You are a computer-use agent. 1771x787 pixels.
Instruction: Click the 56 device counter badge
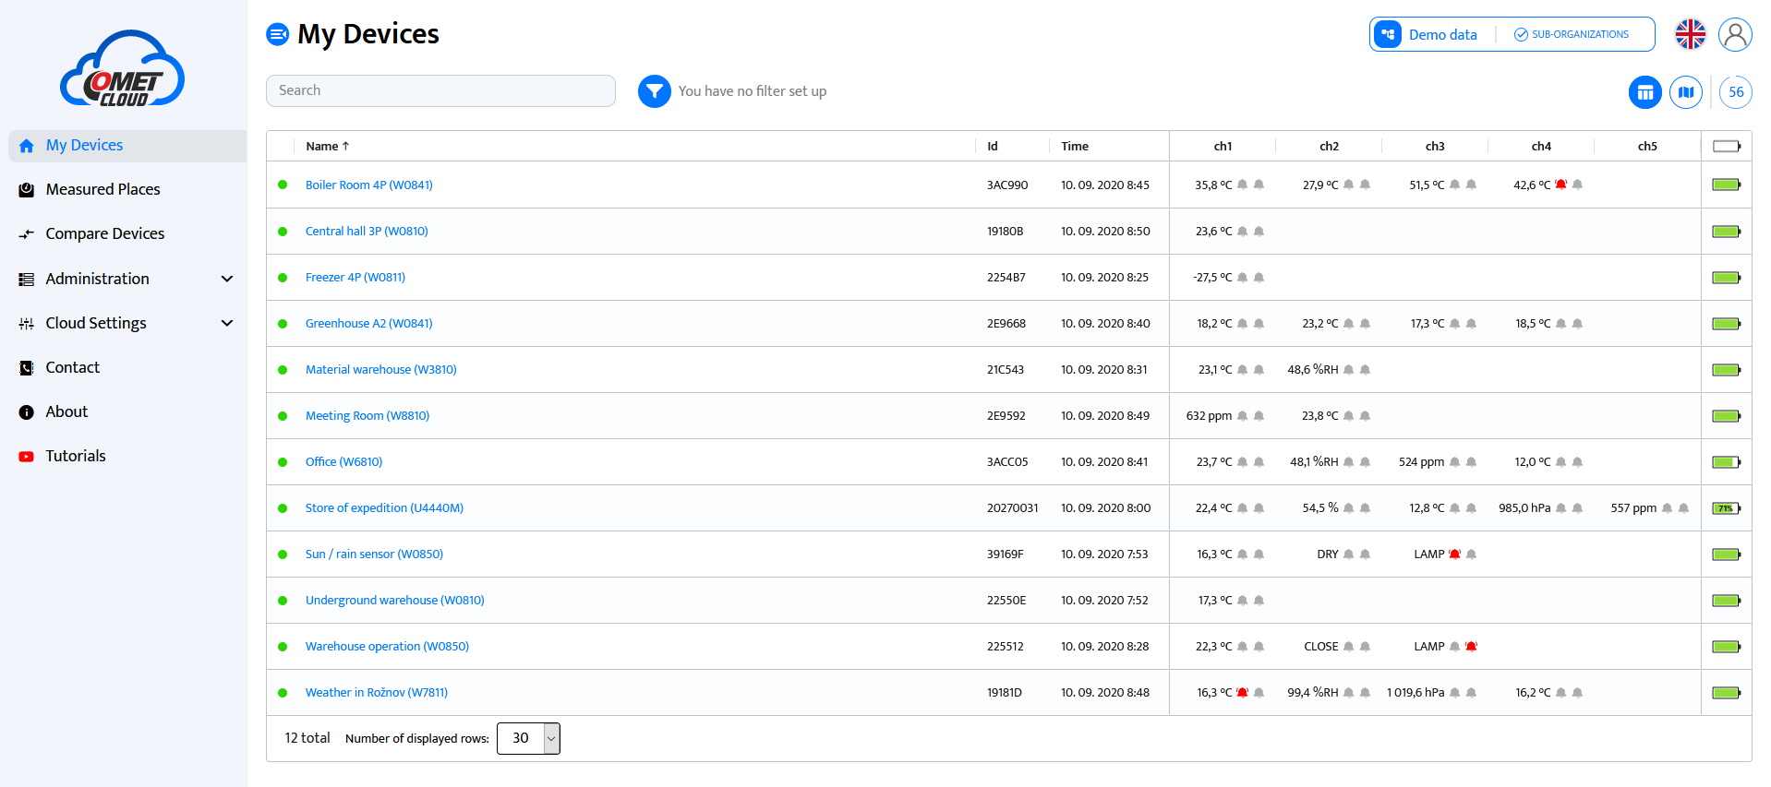[1735, 92]
